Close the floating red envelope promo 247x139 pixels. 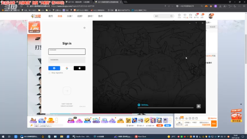pos(241,104)
